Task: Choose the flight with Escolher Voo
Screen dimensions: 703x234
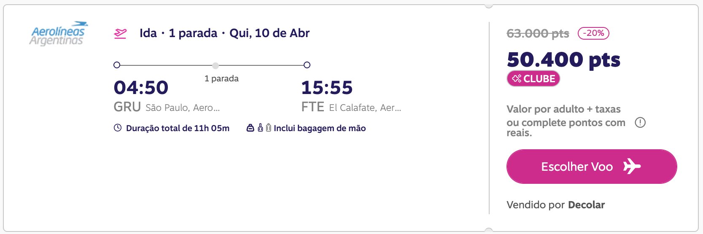Action: [592, 167]
